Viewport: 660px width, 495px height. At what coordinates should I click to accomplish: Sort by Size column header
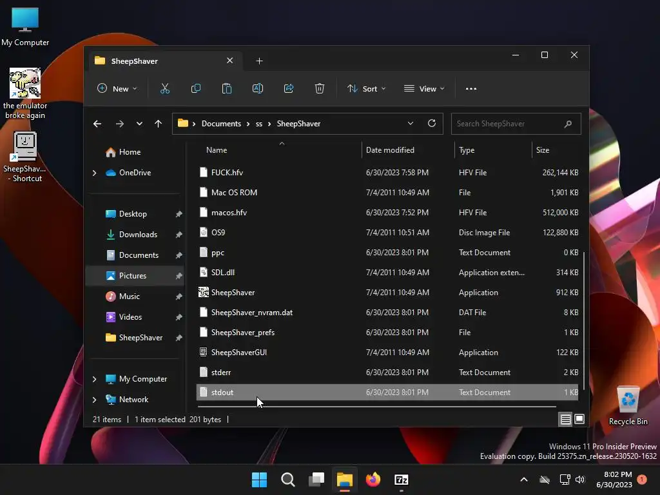556,150
